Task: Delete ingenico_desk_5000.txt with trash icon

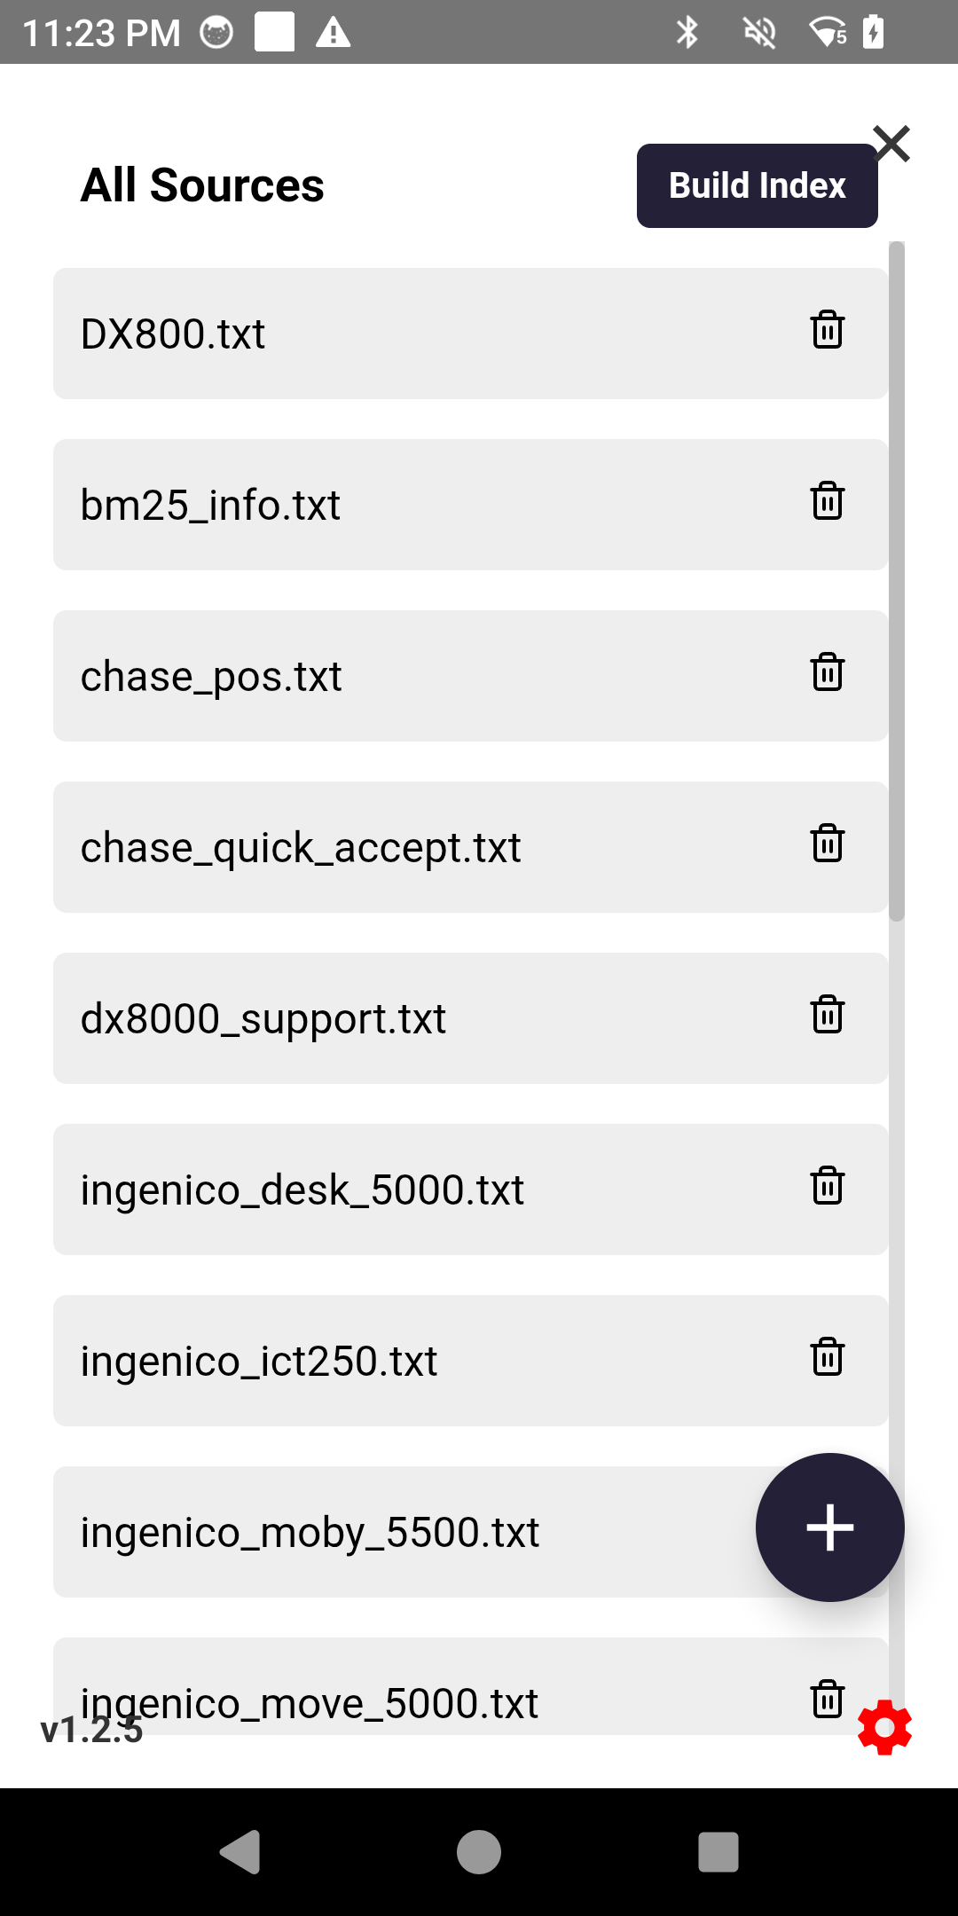Action: 827,1189
